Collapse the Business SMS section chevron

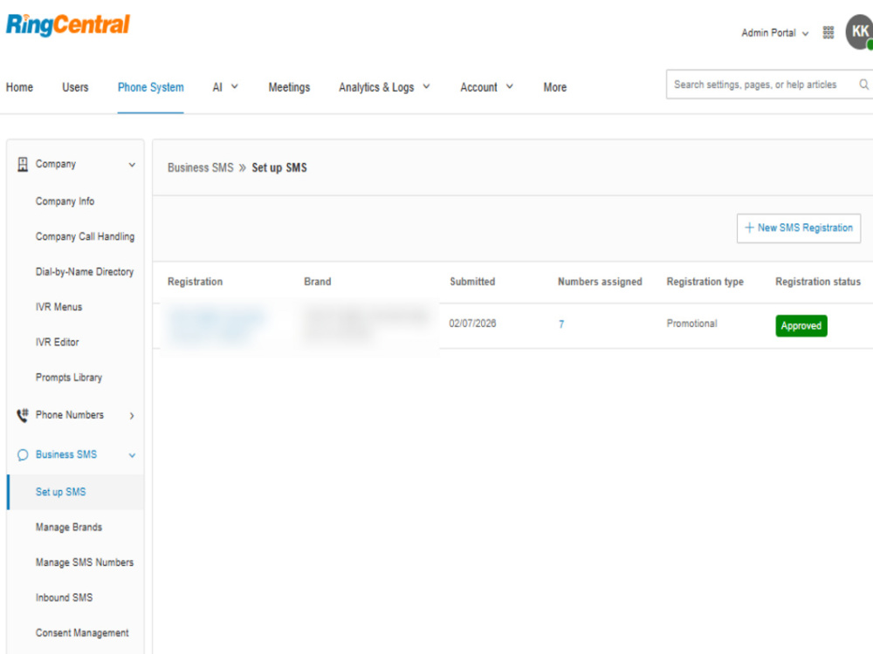[132, 455]
